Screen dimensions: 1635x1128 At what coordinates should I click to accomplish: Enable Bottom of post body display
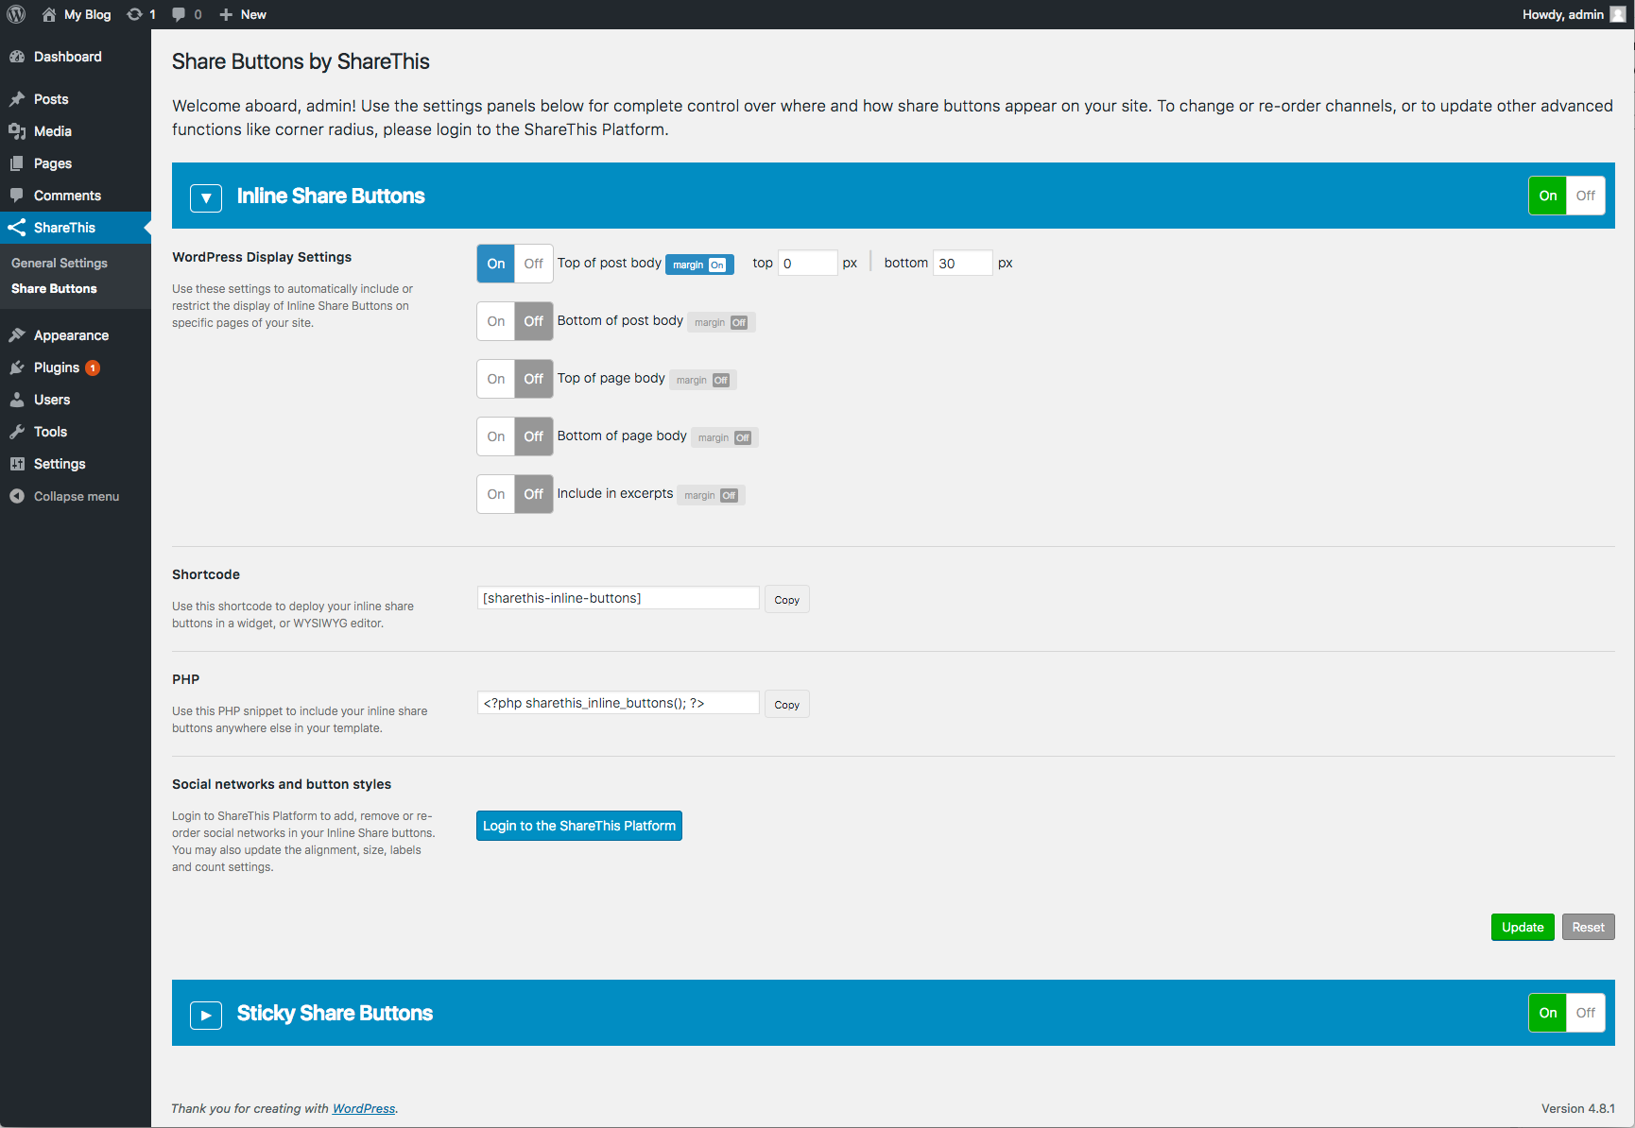tap(496, 321)
